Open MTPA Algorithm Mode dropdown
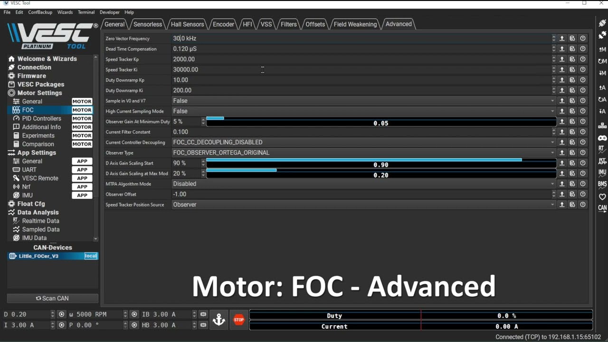Image resolution: width=608 pixels, height=342 pixels. coord(364,184)
